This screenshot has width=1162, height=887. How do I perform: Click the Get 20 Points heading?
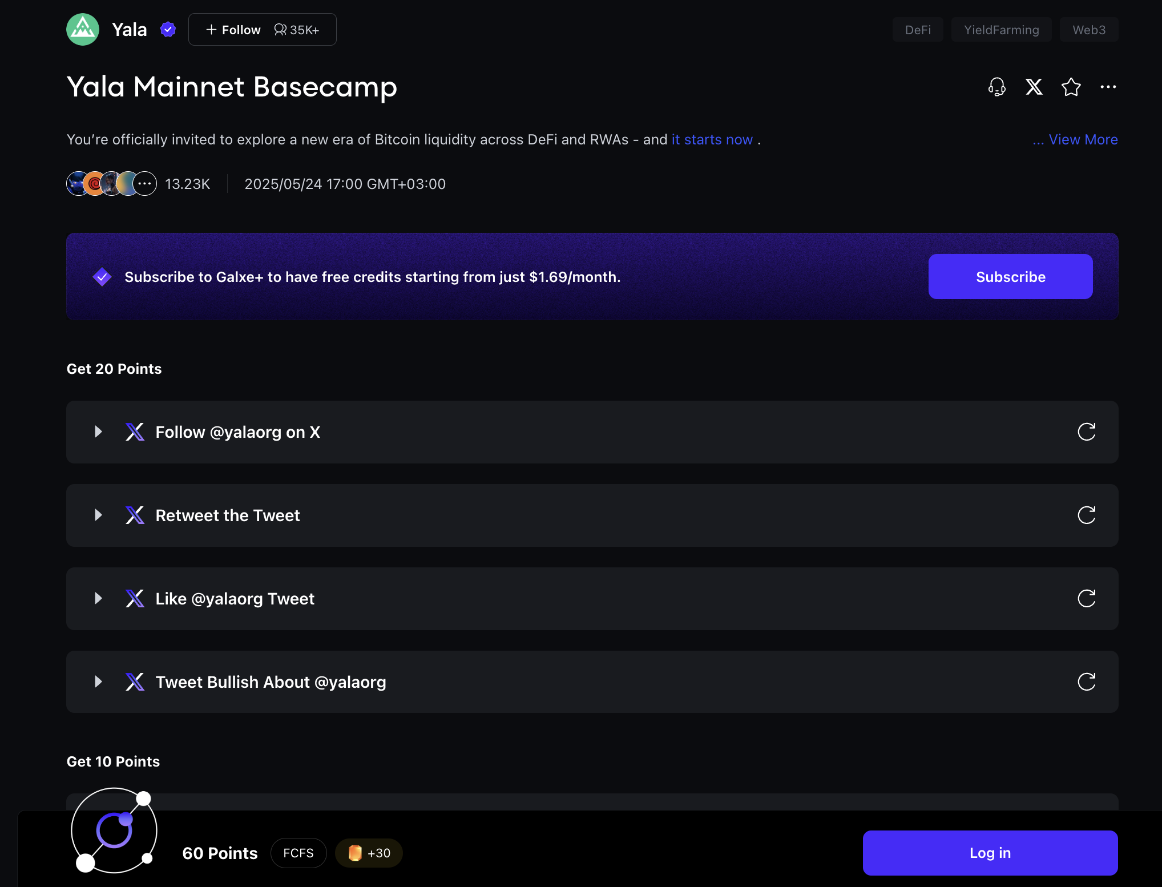114,369
